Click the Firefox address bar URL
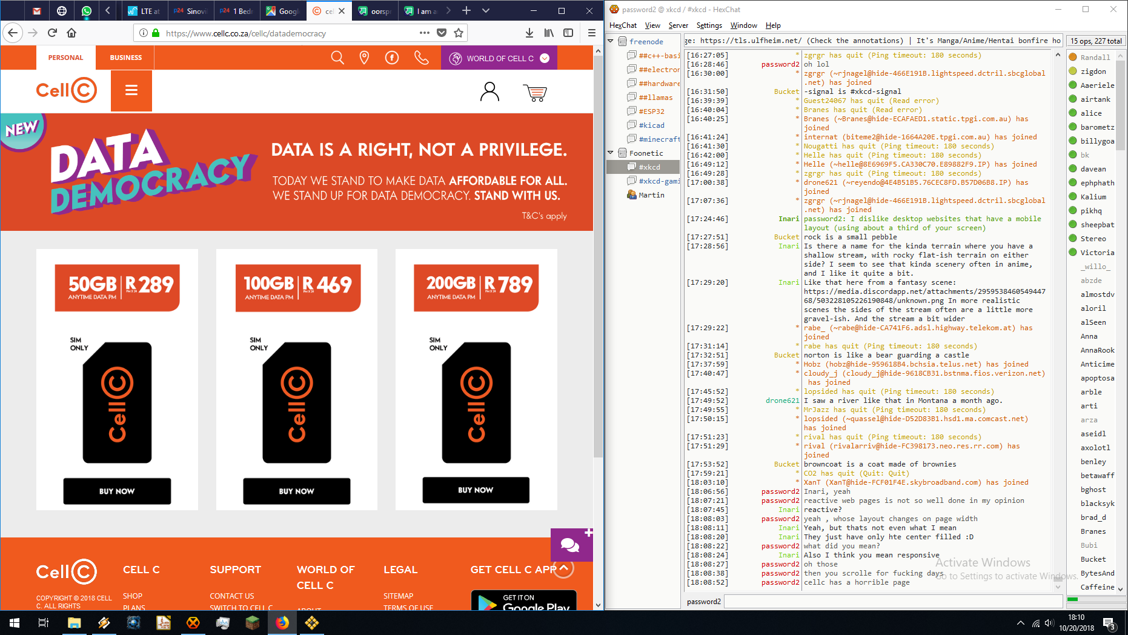The height and width of the screenshot is (635, 1128). [245, 33]
